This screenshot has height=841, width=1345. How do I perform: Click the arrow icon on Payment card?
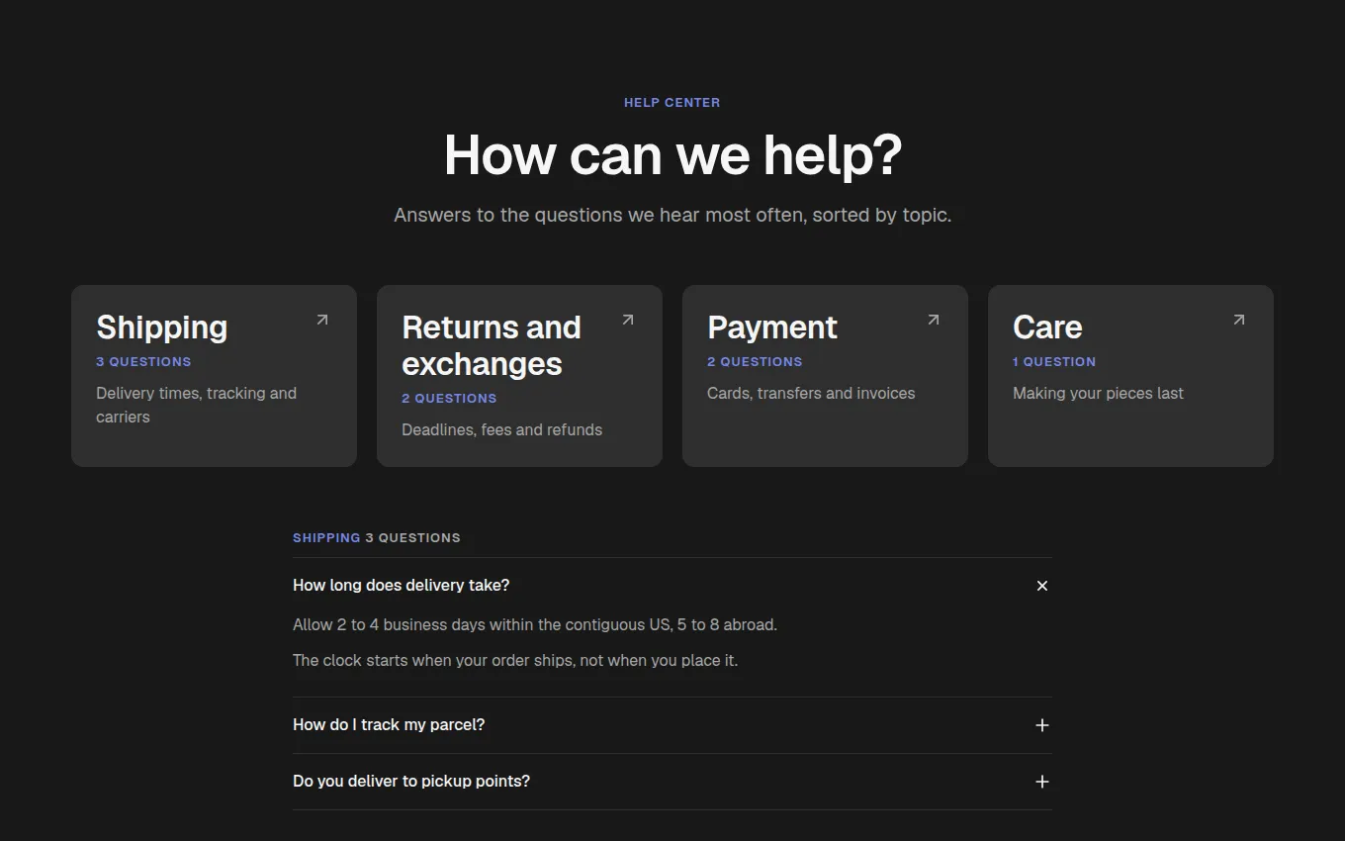point(934,320)
